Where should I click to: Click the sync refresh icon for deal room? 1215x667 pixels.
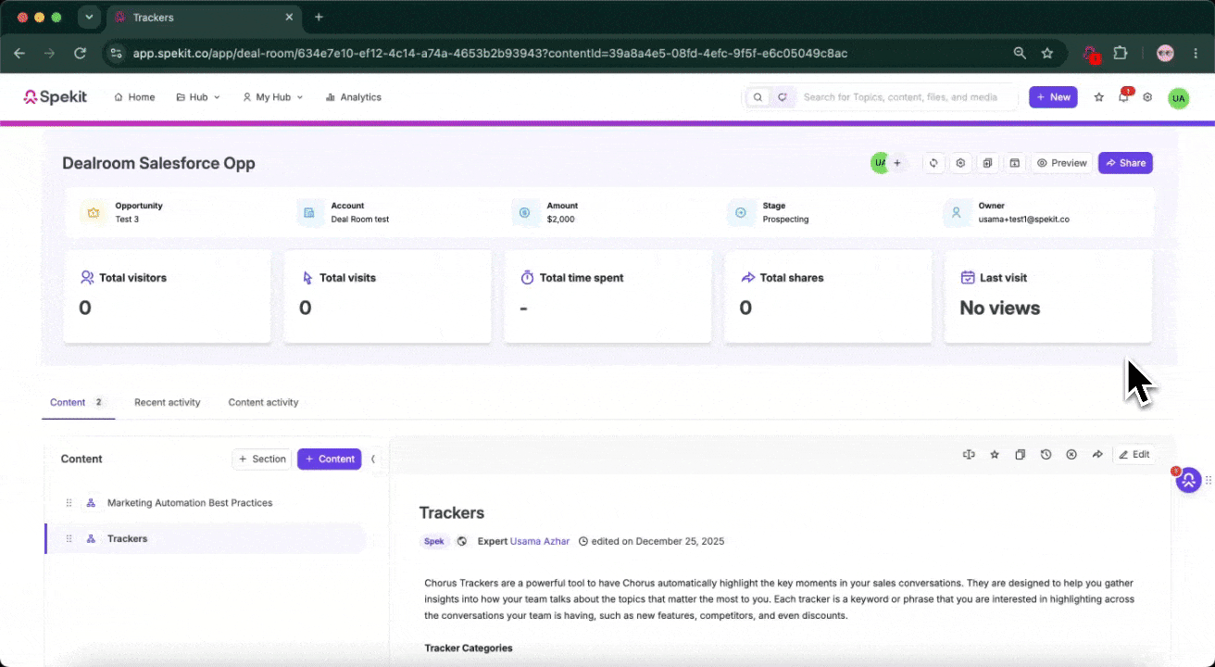click(933, 163)
